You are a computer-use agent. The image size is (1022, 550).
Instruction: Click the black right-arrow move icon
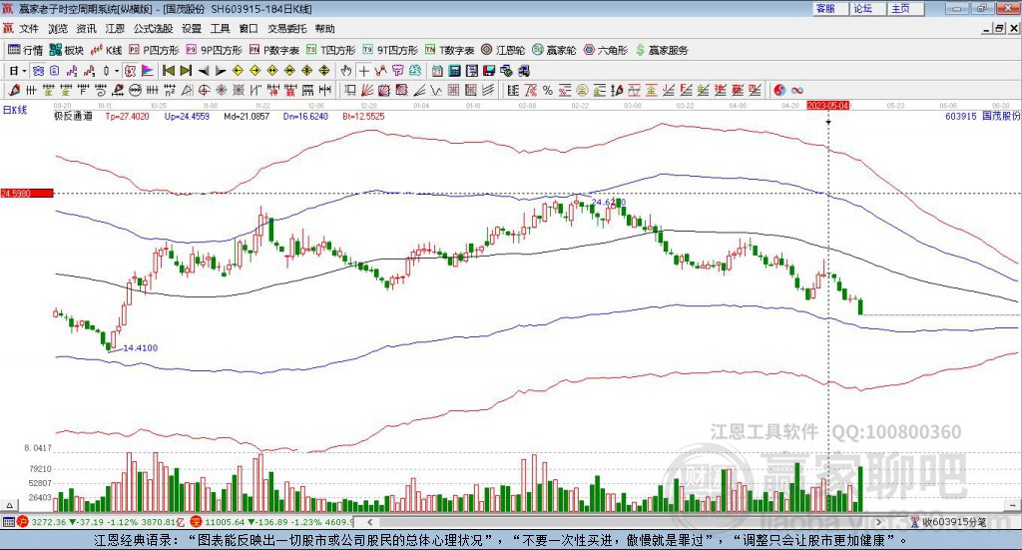pos(221,71)
